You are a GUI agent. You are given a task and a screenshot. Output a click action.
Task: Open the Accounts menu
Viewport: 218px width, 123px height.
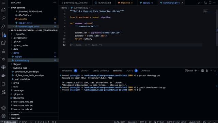coord(3,108)
